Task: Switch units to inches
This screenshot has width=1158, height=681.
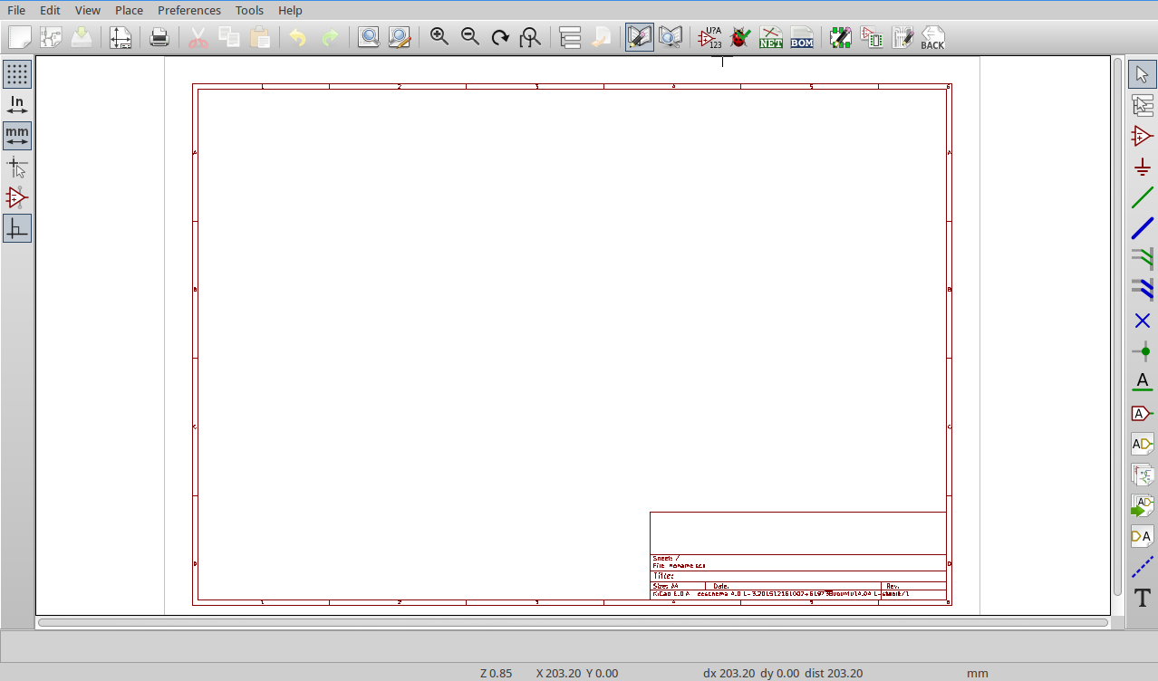Action: (x=17, y=105)
